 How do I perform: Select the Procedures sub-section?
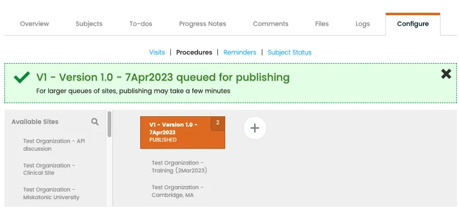pos(194,52)
